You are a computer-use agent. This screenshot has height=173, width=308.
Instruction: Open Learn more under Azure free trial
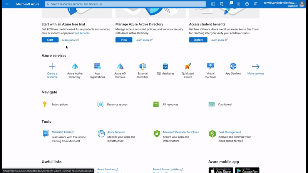[70, 40]
